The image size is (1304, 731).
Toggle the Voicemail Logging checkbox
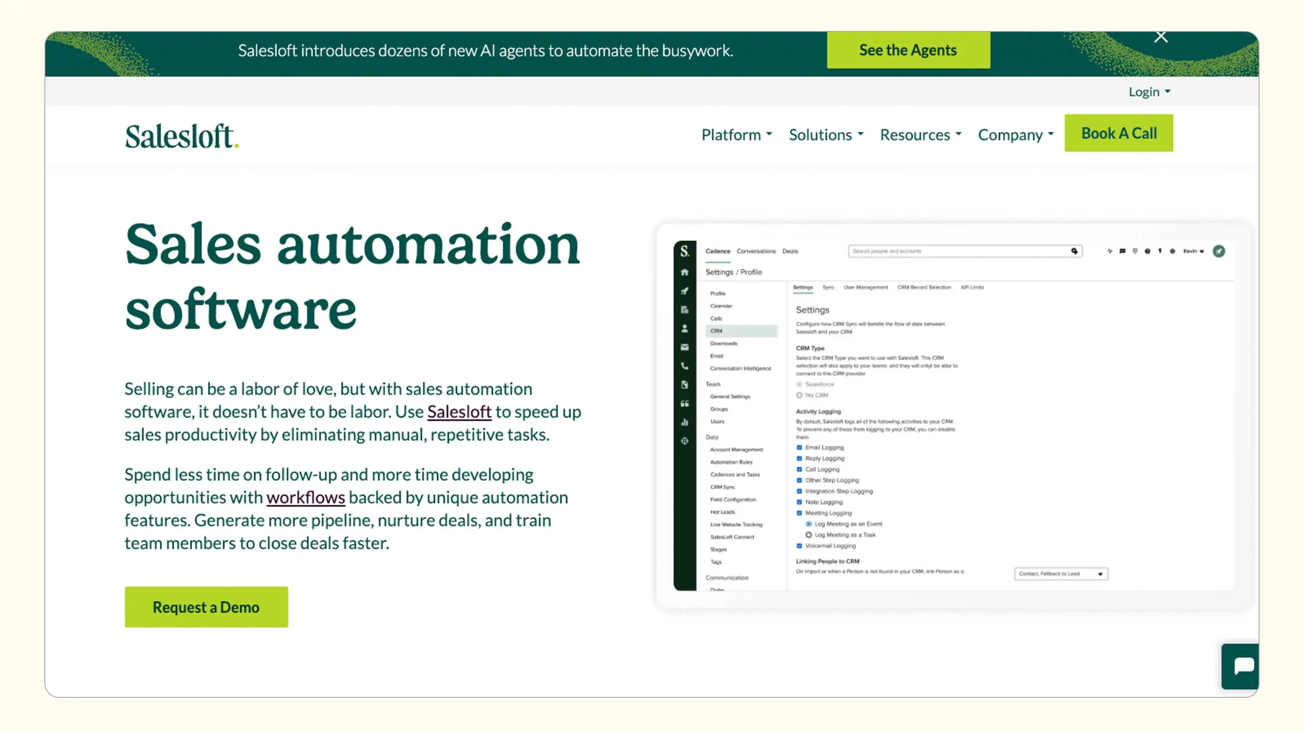pyautogui.click(x=799, y=545)
